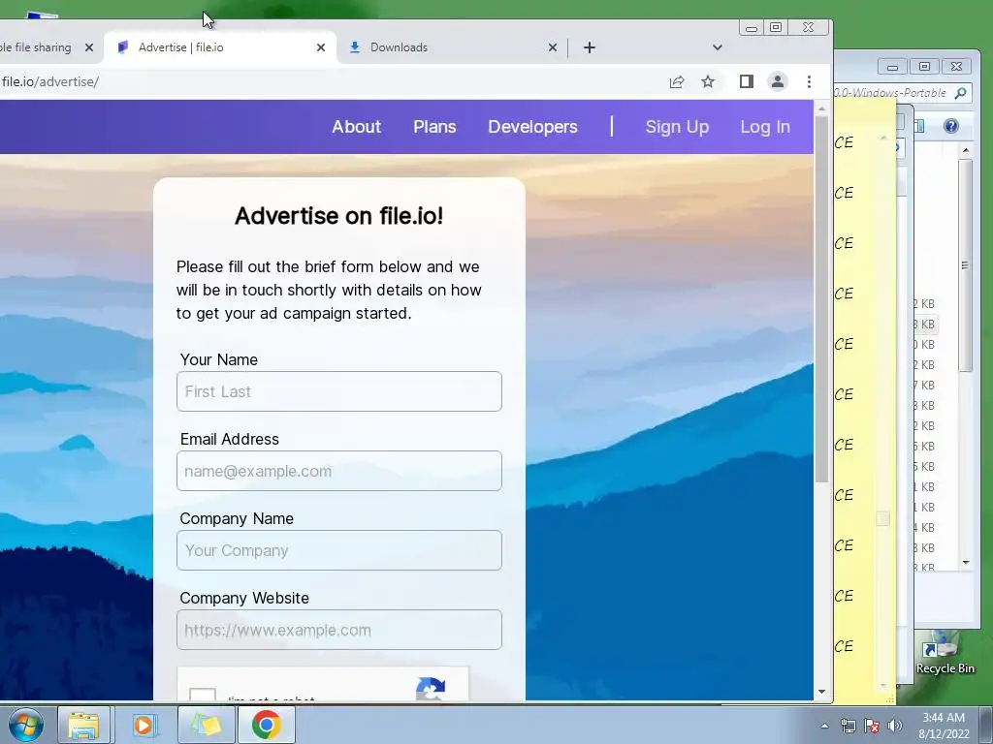Screen dimensions: 993x744
Task: Click the Chrome taskbar icon
Action: 266,725
